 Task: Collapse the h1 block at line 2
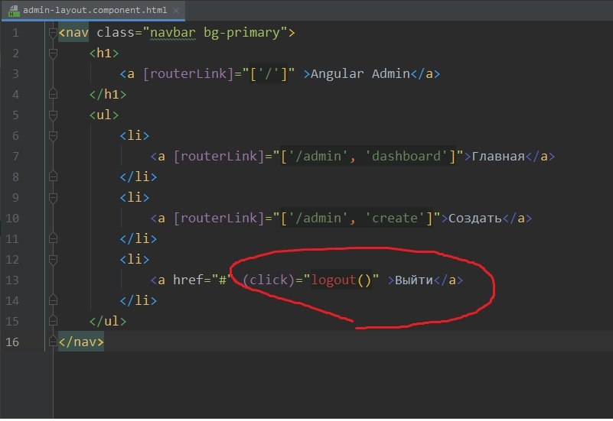pyautogui.click(x=53, y=53)
